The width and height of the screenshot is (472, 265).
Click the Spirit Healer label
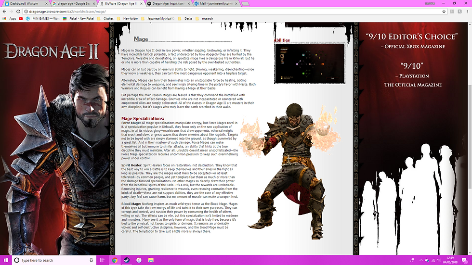[x=132, y=165]
